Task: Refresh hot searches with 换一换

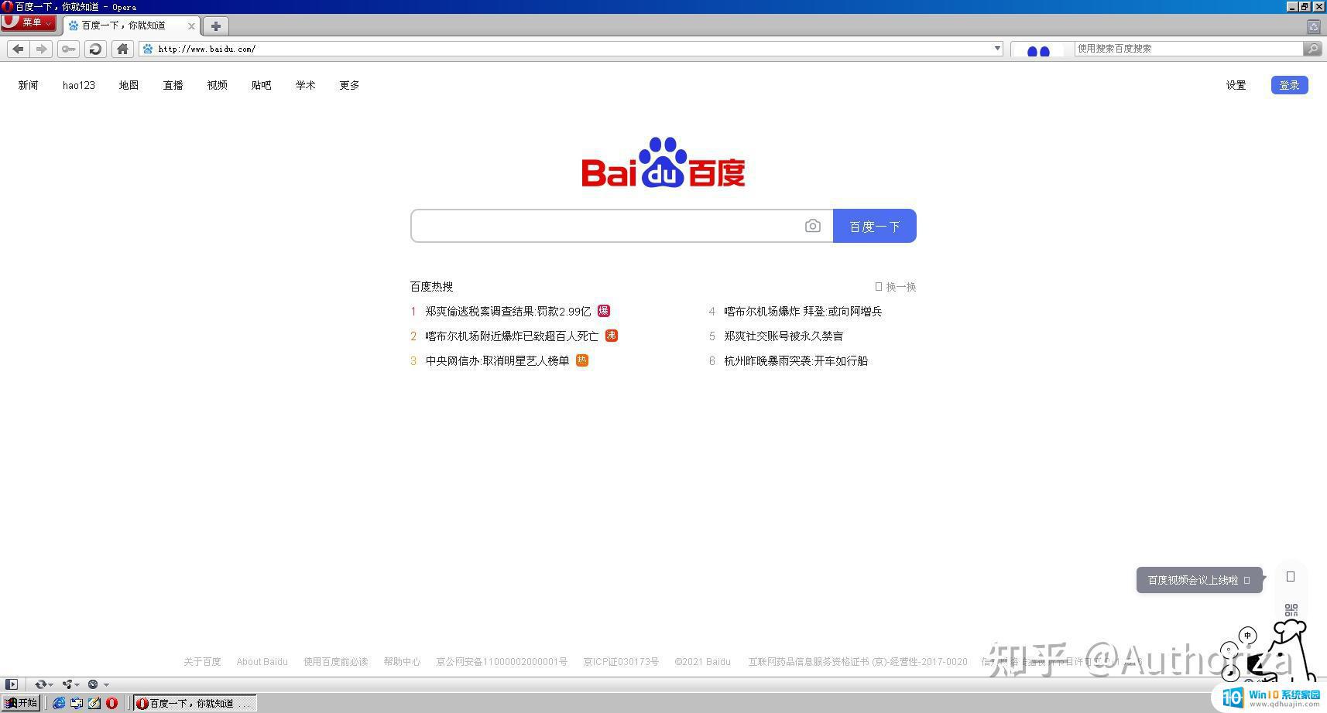Action: pyautogui.click(x=896, y=287)
